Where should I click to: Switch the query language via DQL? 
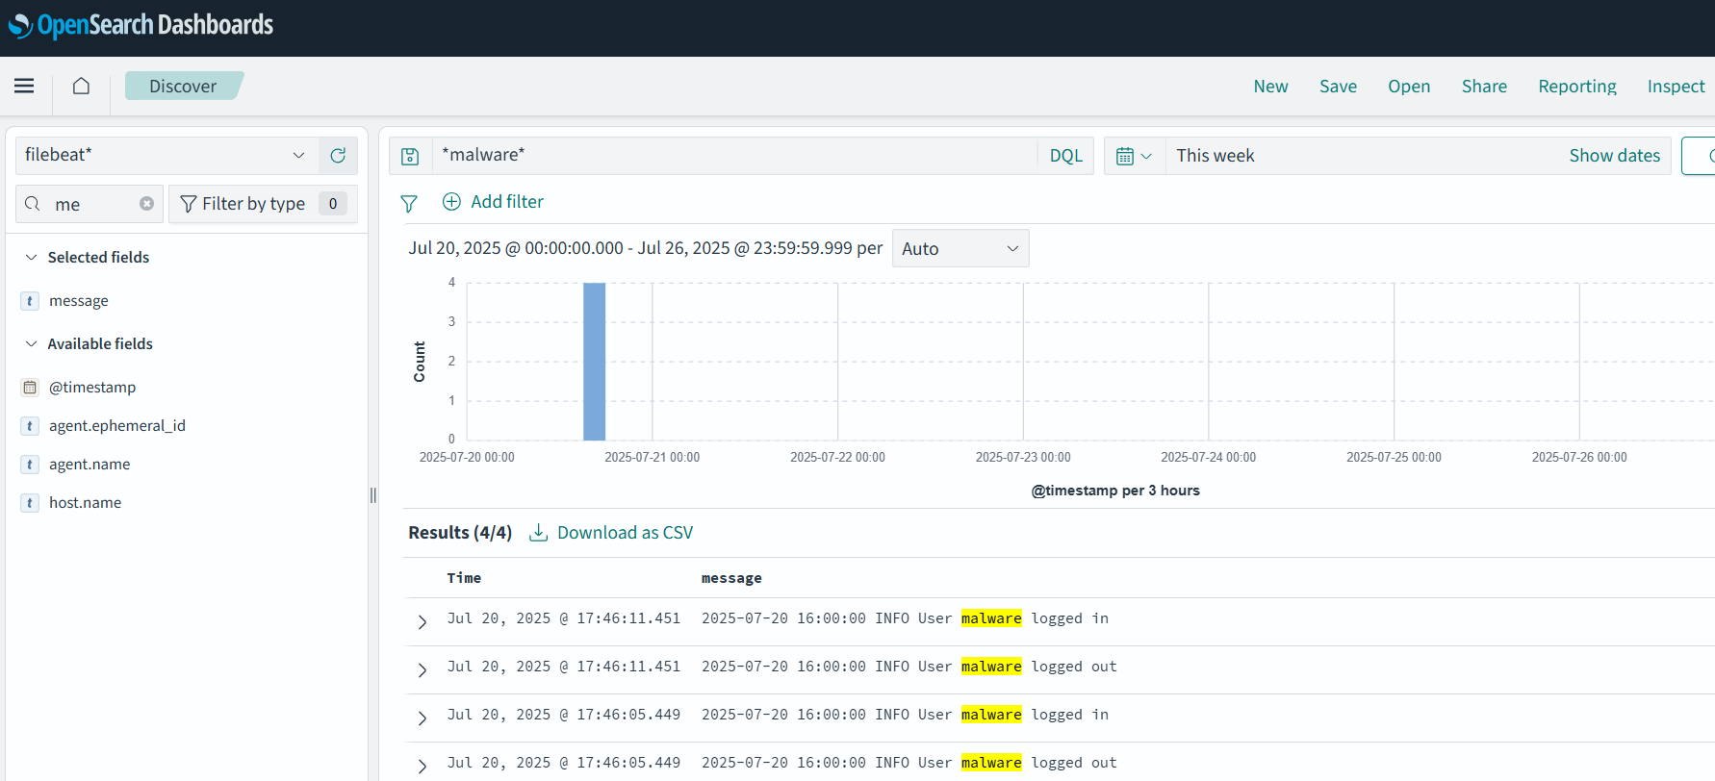pos(1065,156)
